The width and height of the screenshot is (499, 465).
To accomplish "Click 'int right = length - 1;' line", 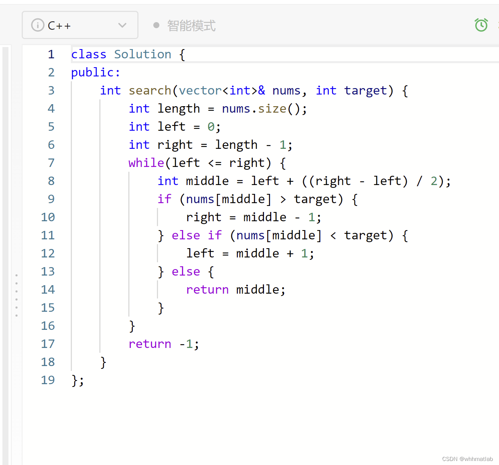I will click(x=210, y=145).
